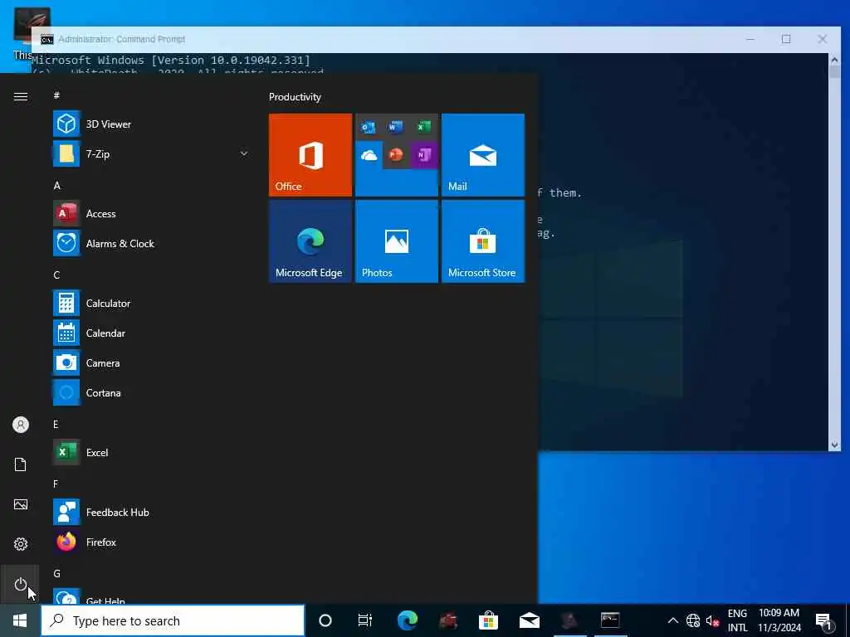Click the Office tile
This screenshot has width=850, height=637.
tap(310, 155)
